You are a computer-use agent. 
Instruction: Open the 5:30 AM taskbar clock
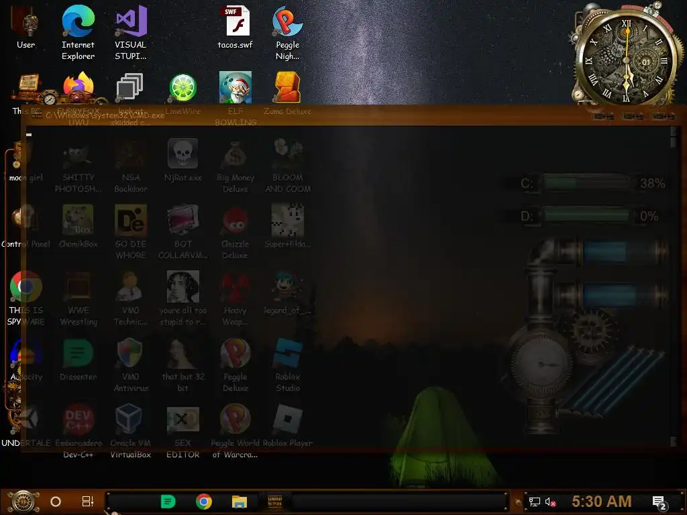(x=602, y=502)
